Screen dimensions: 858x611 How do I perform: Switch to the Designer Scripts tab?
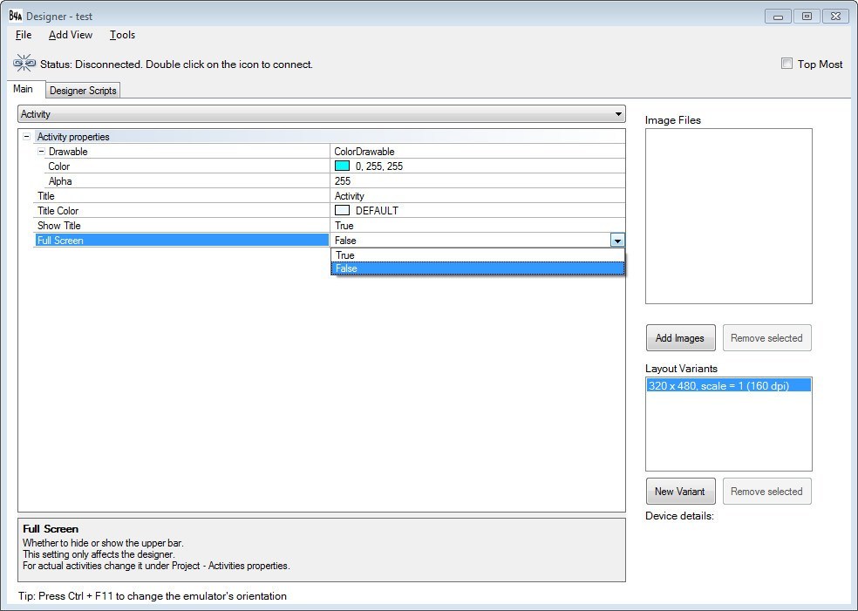click(x=83, y=90)
